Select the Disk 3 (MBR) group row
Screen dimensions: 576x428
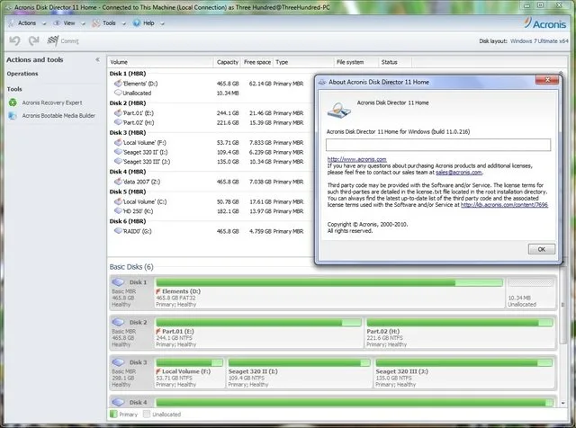coord(128,132)
